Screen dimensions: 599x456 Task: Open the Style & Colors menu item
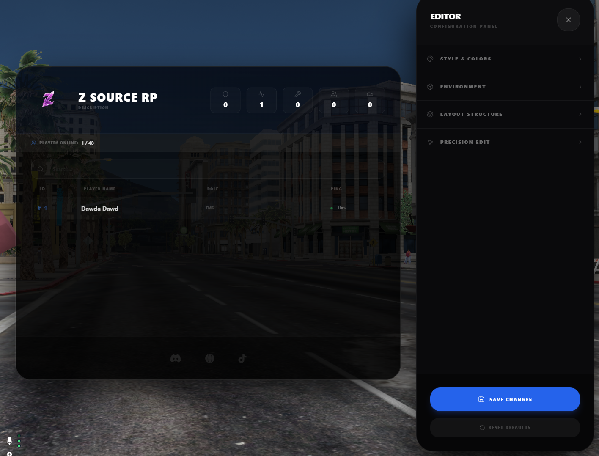point(505,59)
